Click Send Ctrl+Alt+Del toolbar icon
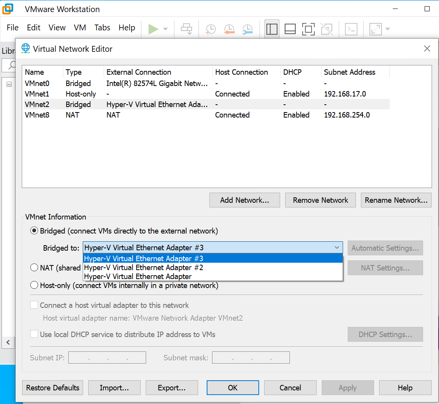This screenshot has width=439, height=404. 186,29
